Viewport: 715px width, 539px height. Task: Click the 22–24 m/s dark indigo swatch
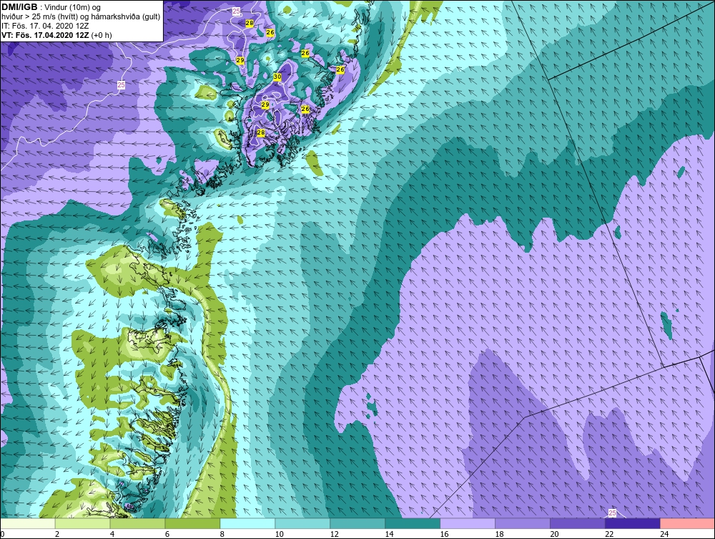point(633,523)
